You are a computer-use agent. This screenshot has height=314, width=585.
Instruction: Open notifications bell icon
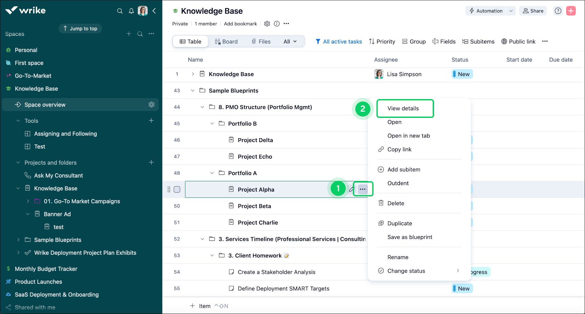coord(131,11)
